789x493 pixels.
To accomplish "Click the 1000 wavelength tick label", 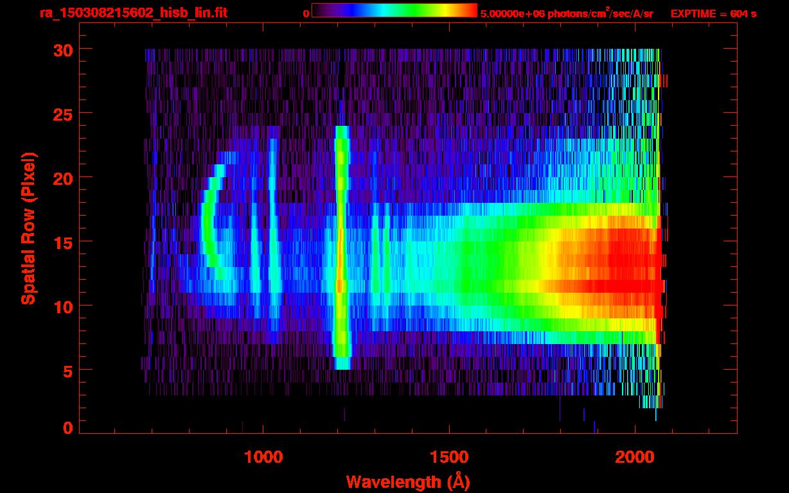I will (263, 457).
